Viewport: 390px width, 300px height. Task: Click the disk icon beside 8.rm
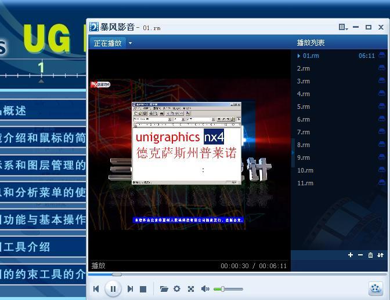click(382, 144)
